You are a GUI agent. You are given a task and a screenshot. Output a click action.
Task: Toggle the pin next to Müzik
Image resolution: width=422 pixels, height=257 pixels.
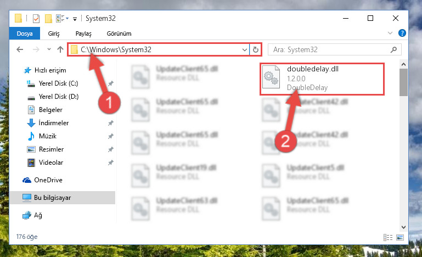click(x=111, y=136)
